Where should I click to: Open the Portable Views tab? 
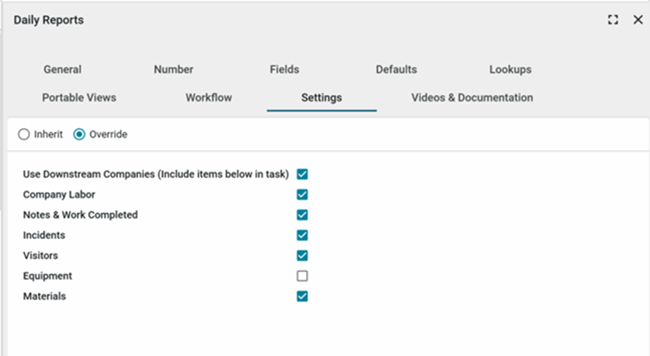tap(79, 98)
